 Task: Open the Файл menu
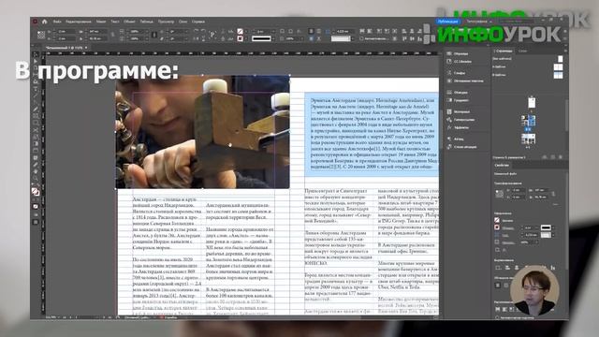(57, 22)
